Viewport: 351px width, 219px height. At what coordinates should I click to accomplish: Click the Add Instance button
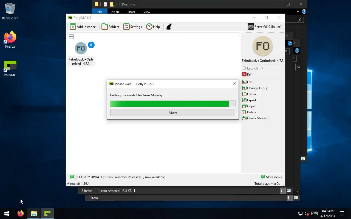click(x=83, y=27)
